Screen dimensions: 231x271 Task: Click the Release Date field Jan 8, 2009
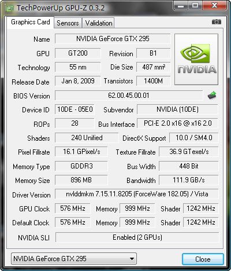point(78,81)
